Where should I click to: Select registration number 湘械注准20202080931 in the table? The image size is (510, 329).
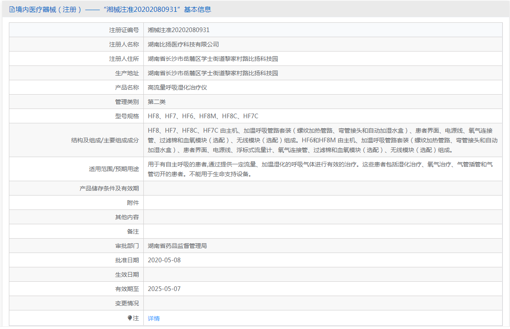tap(178, 30)
